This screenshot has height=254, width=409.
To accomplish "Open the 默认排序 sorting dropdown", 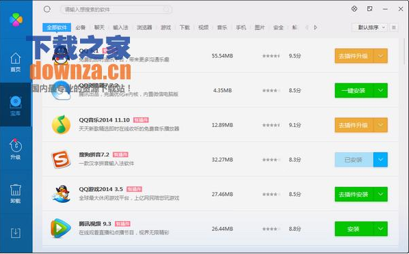I will pos(369,27).
